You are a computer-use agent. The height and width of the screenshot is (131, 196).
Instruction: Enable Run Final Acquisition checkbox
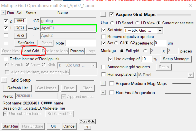(111, 93)
